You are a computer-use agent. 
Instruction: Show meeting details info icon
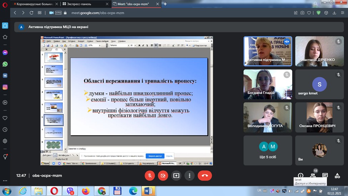[x=300, y=176]
